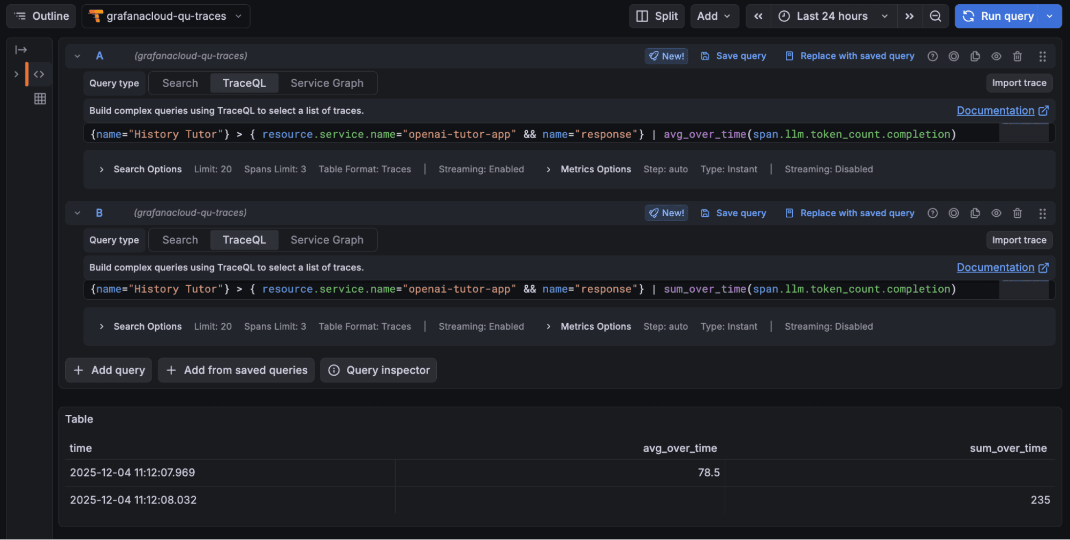Select TraceQL query type in query A
The image size is (1070, 540).
point(244,83)
